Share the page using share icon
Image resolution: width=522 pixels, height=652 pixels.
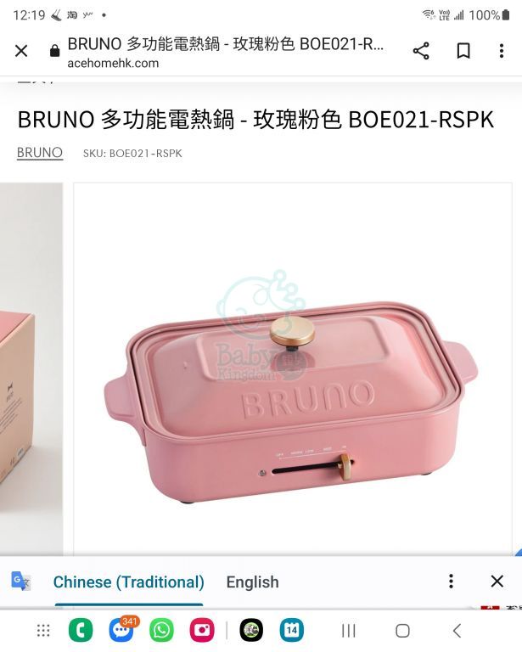pos(421,51)
